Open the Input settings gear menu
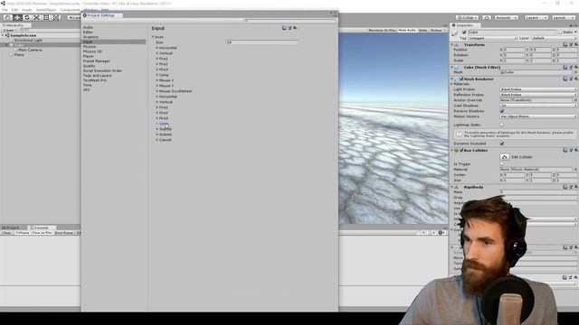This screenshot has width=579, height=325. [x=295, y=28]
